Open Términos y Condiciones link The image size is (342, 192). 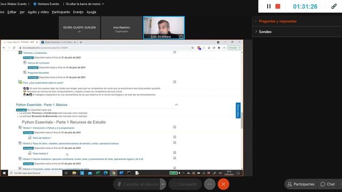coord(35,53)
